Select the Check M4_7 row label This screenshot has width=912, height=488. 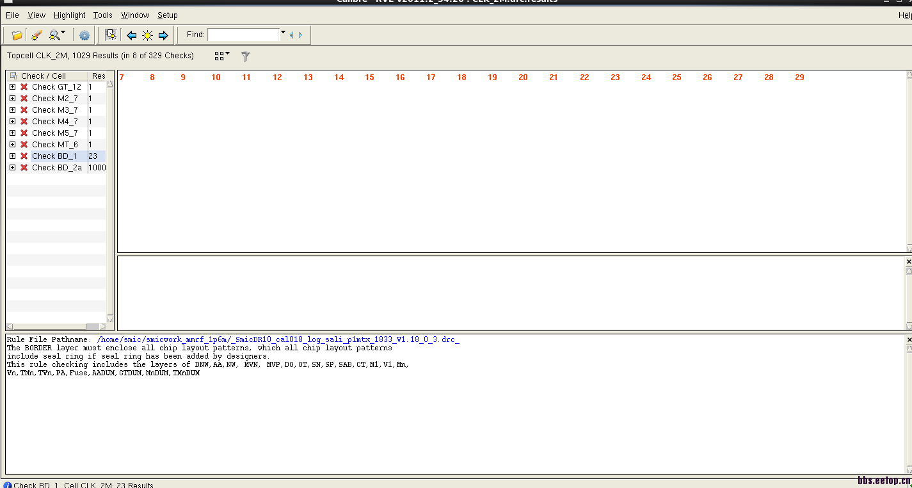pos(54,122)
